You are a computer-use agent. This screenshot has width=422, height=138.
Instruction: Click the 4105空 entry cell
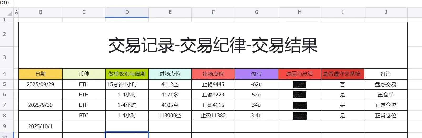pos(170,105)
